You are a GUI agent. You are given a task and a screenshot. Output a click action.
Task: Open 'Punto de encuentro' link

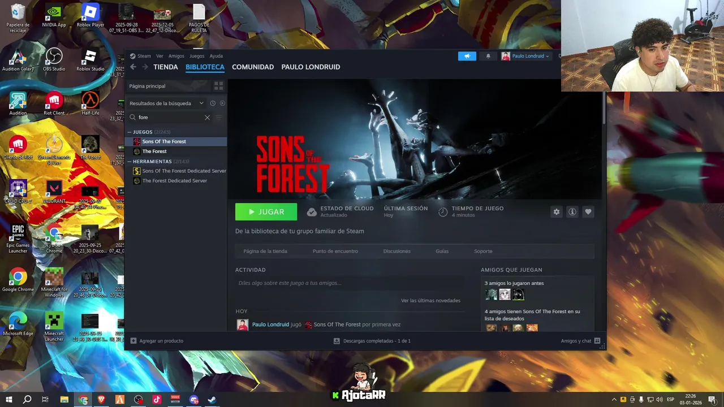(335, 251)
